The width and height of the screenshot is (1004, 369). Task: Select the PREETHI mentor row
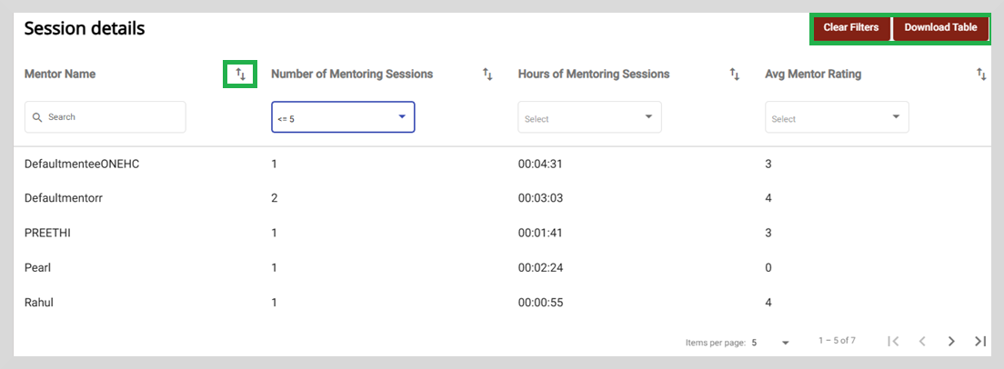[502, 233]
